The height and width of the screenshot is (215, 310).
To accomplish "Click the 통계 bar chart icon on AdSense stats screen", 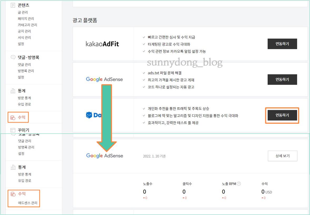I will (13, 167).
